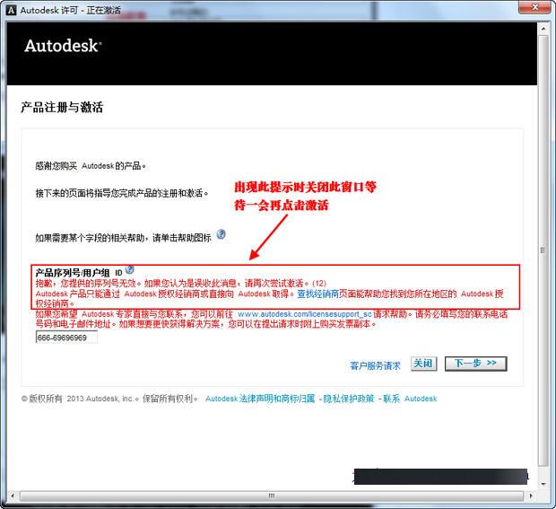Open the 隐私保护政策 link
Screen dimensions: 556x509
click(x=348, y=399)
